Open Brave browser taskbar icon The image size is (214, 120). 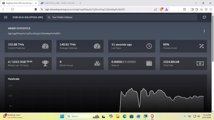point(152,116)
